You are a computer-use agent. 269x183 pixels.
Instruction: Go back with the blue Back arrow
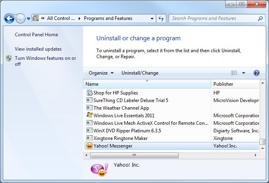[9, 18]
